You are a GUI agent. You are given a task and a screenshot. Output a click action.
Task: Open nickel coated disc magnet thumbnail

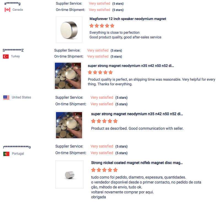(x=69, y=174)
